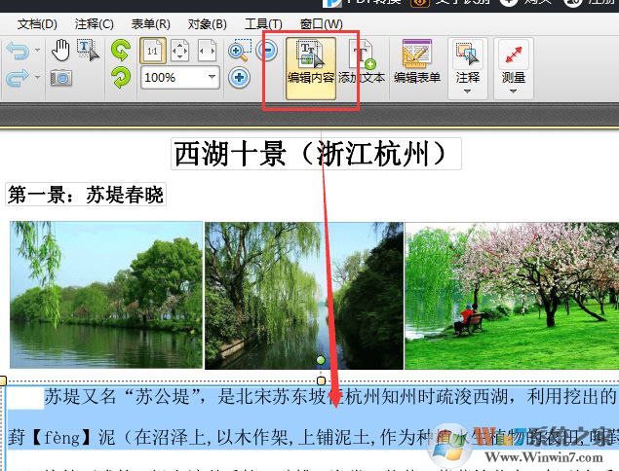Image resolution: width=619 pixels, height=471 pixels.
Task: Open the redo history dropdown arrow
Action: coord(37,77)
